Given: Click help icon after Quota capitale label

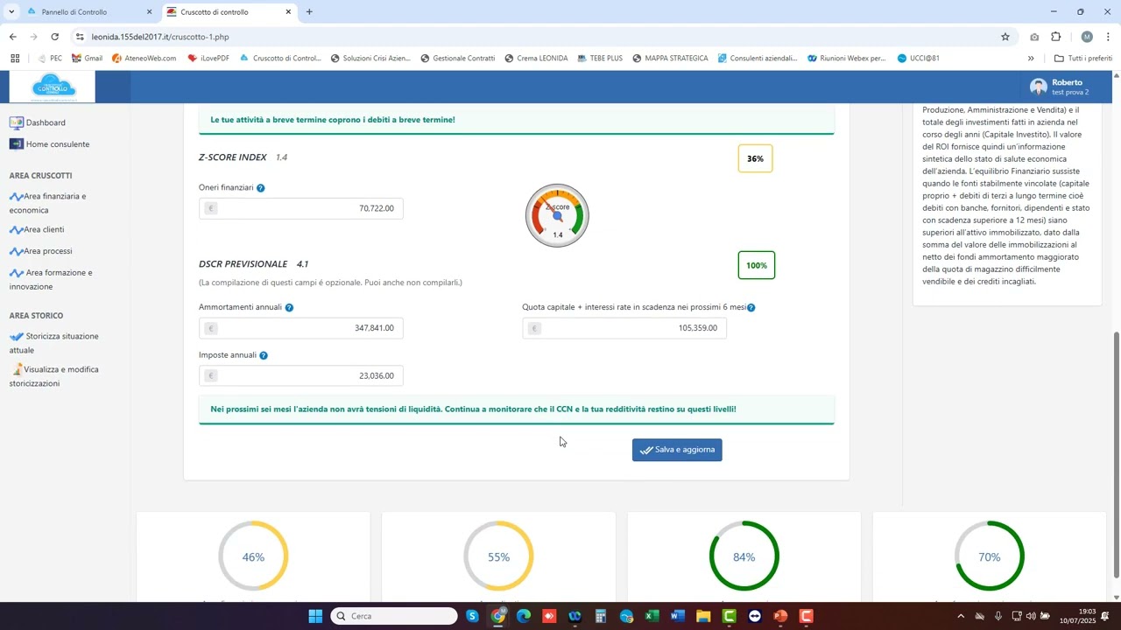Looking at the screenshot, I should point(751,308).
